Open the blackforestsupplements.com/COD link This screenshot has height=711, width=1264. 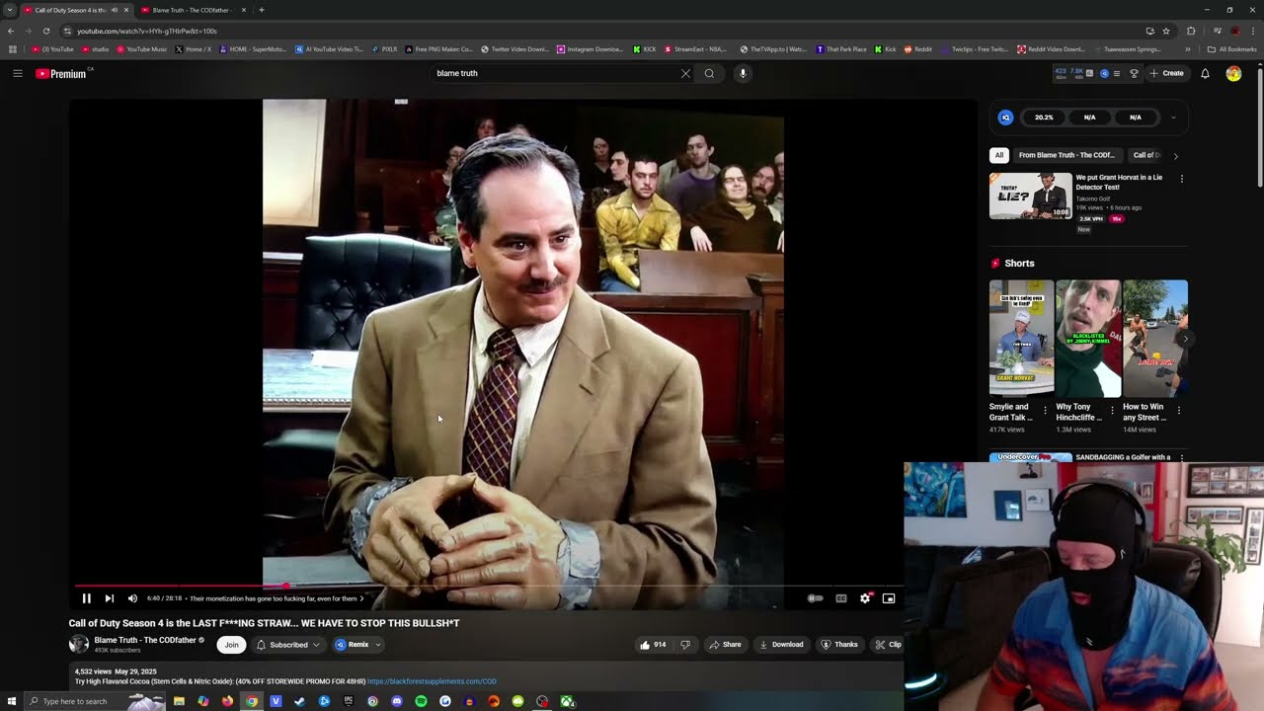coord(432,681)
